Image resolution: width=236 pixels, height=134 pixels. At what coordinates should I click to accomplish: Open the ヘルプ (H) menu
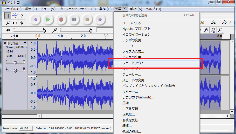tap(153, 9)
